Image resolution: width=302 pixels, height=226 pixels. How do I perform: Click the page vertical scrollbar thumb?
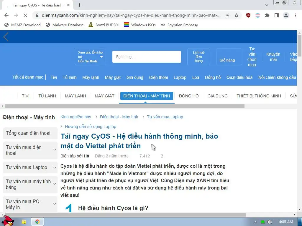[x=299, y=46]
